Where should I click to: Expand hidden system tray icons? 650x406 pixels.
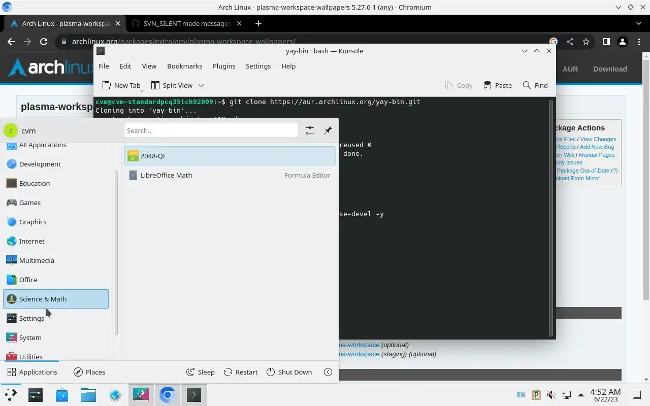click(580, 395)
